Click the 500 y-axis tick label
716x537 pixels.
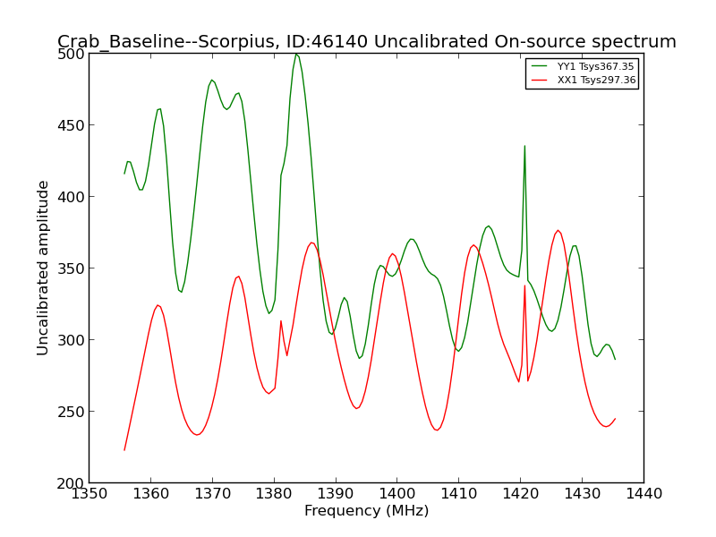71,54
